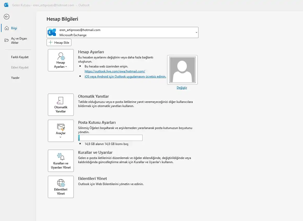
Task: Choose Ekleri Kaydet menu item
Action: [20, 67]
